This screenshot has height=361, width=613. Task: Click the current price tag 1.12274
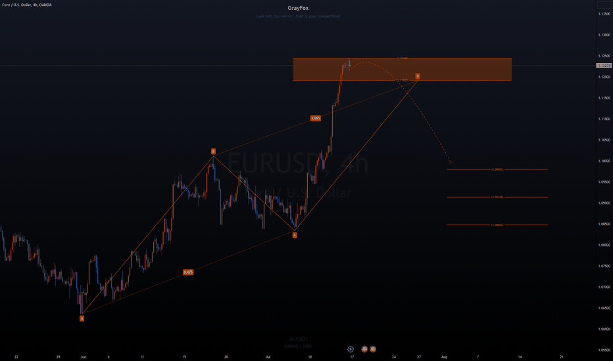point(604,66)
